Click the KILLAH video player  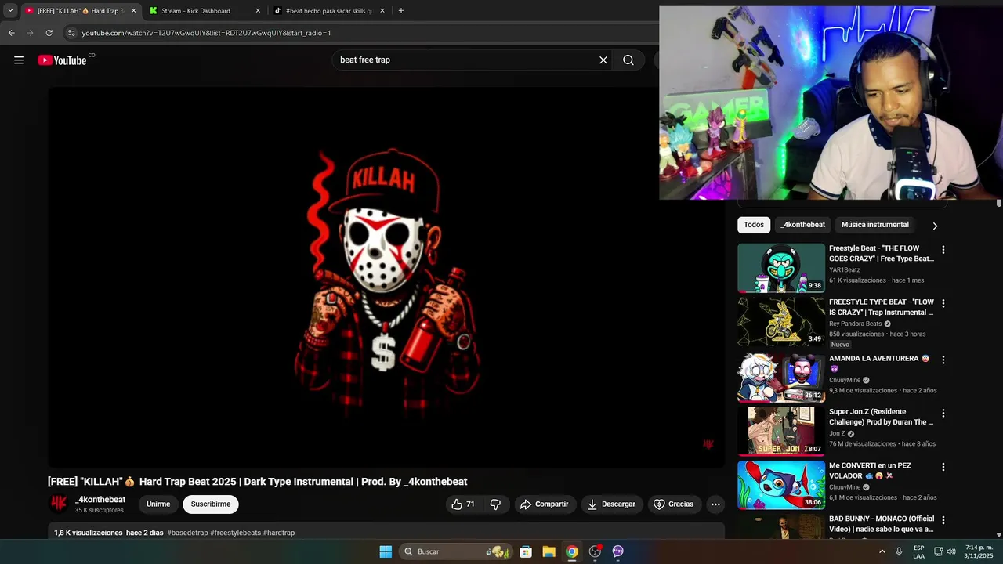[386, 277]
